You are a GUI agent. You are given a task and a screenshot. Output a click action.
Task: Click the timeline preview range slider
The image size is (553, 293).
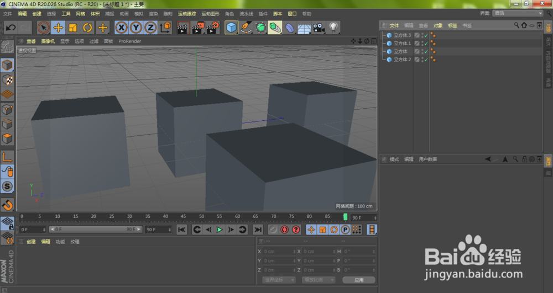96,230
